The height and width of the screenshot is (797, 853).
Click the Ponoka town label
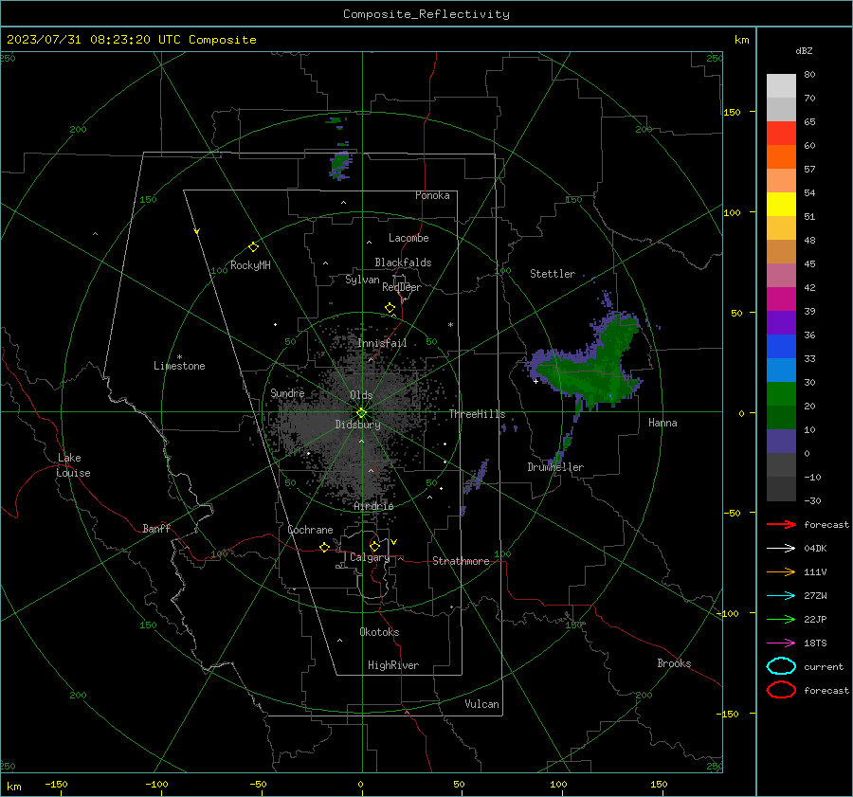(x=432, y=195)
